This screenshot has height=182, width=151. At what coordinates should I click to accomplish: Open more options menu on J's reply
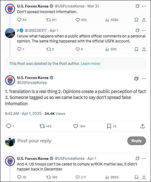point(144,31)
